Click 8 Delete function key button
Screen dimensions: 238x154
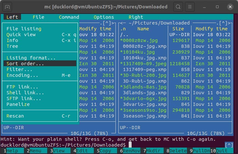[x=176, y=151]
